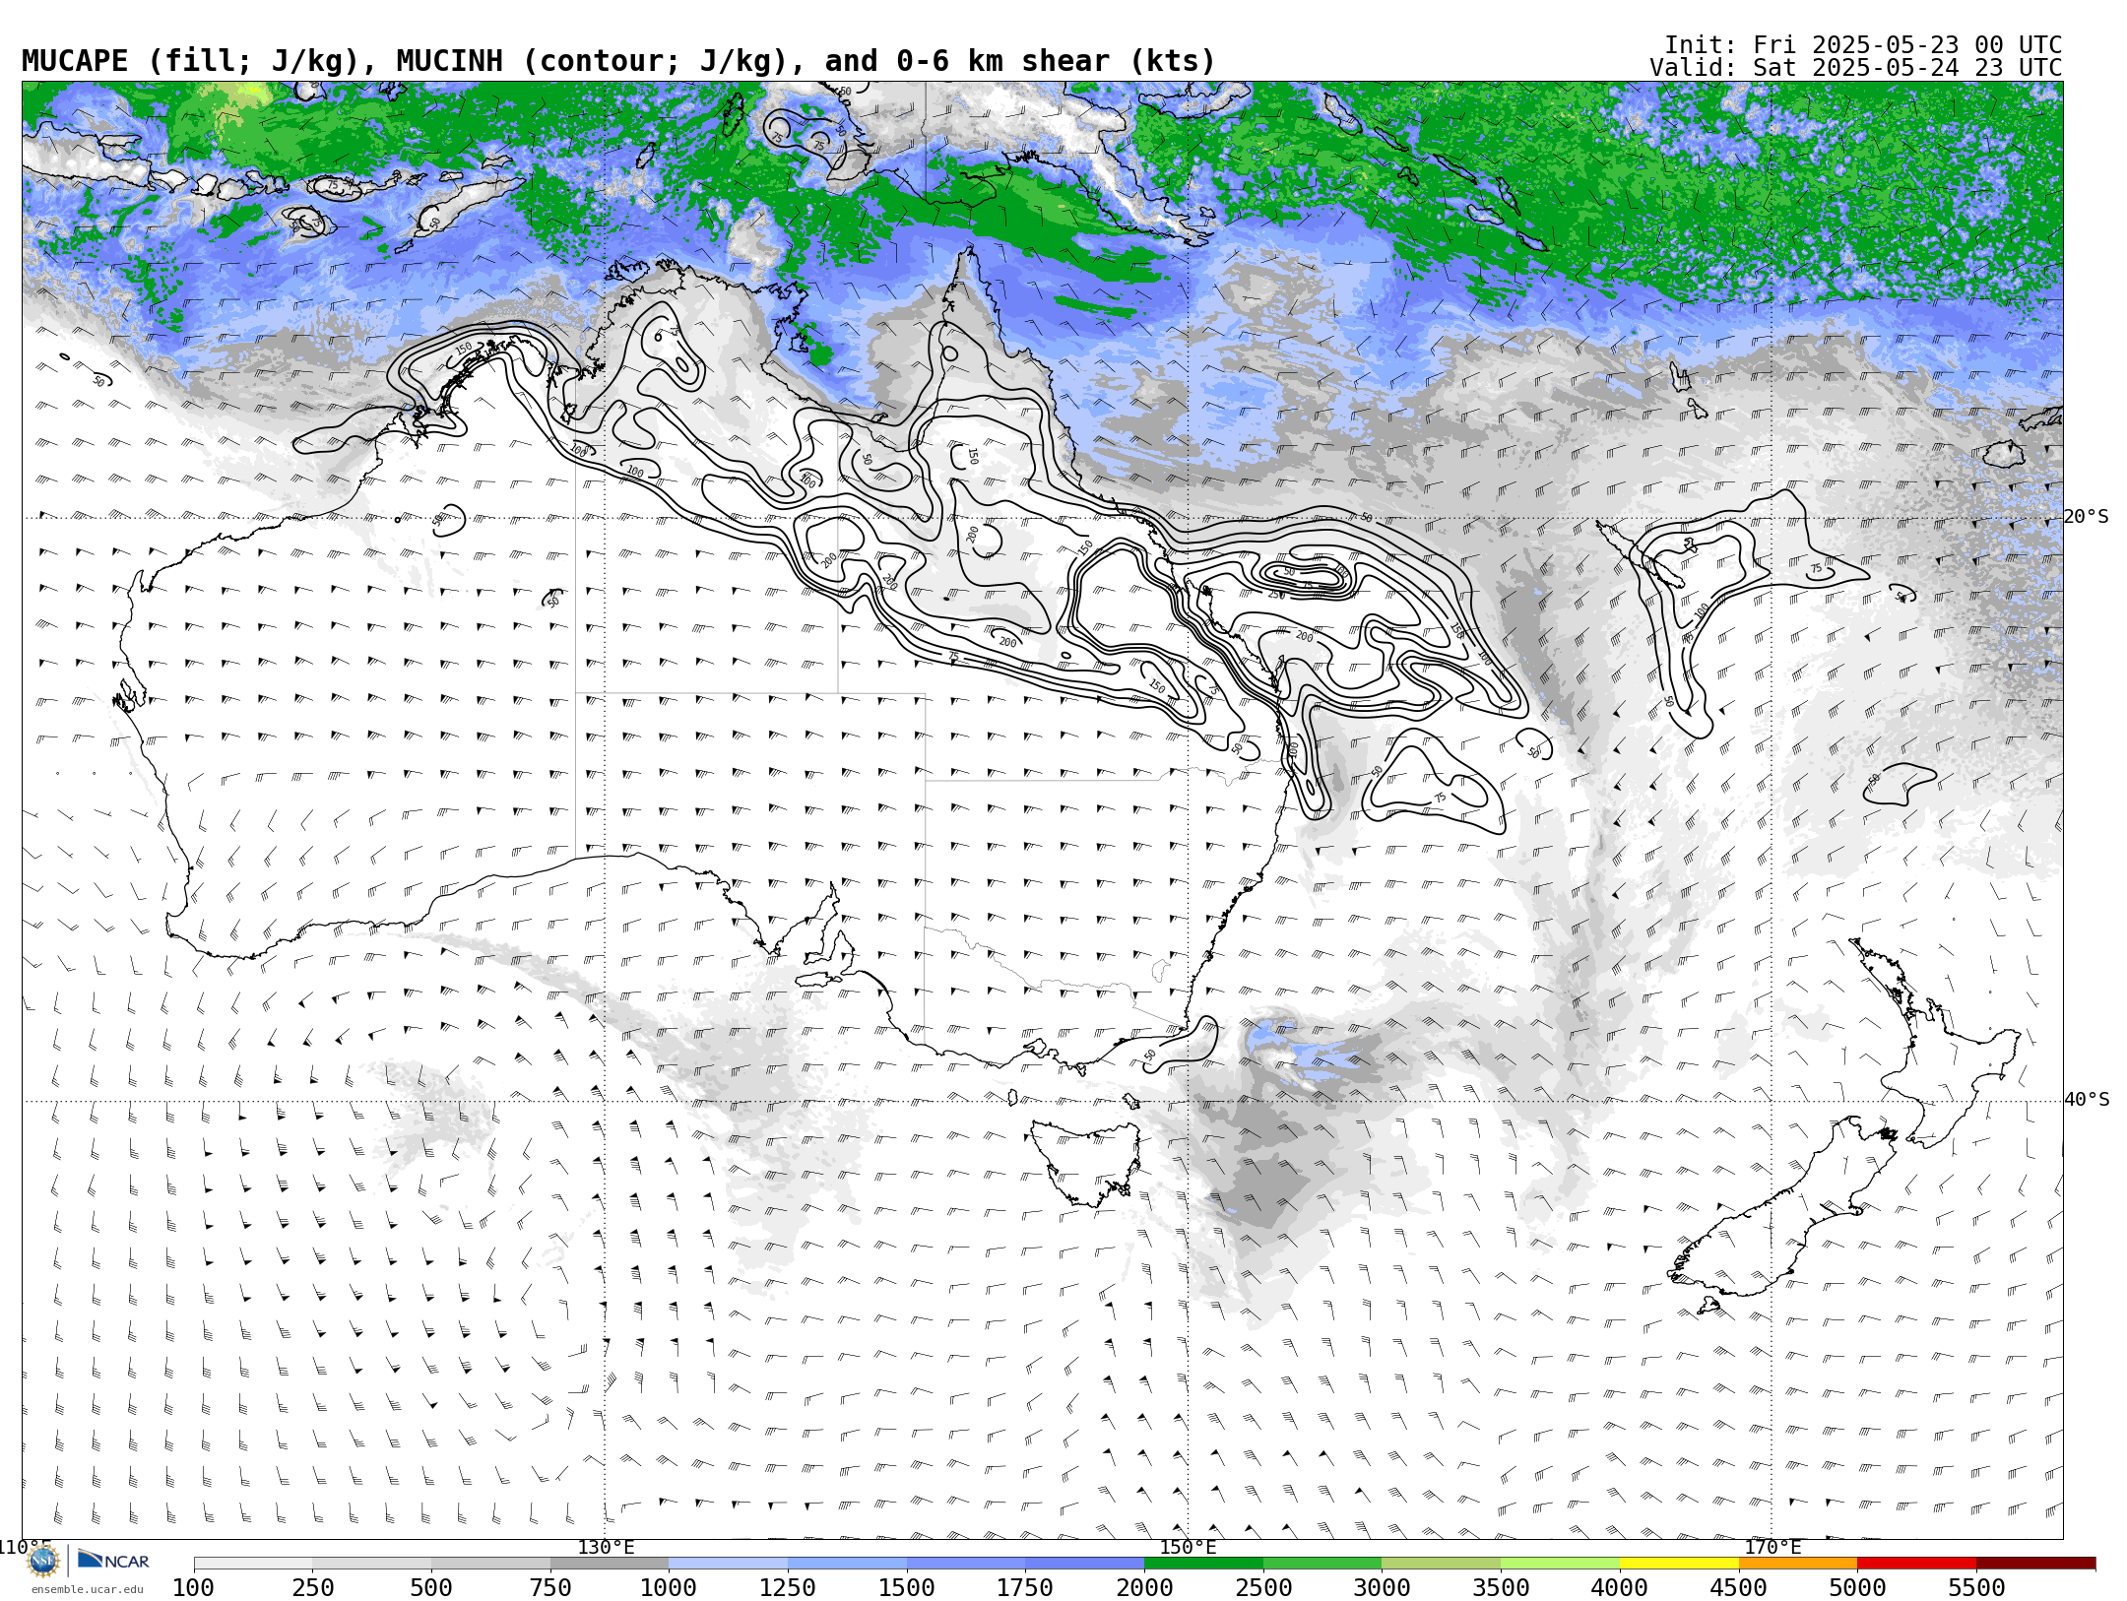Screen dimensions: 2127x1601
Task: Click the 20°S latitude label
Action: (2087, 517)
